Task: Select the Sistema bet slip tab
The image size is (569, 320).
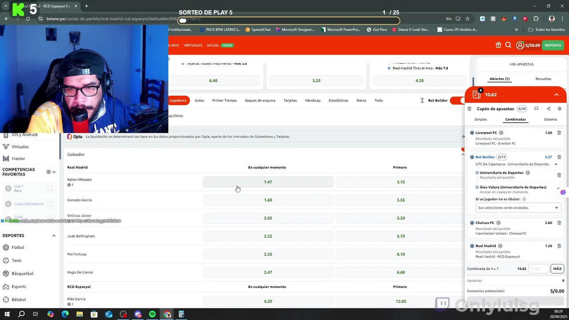Action: (550, 120)
